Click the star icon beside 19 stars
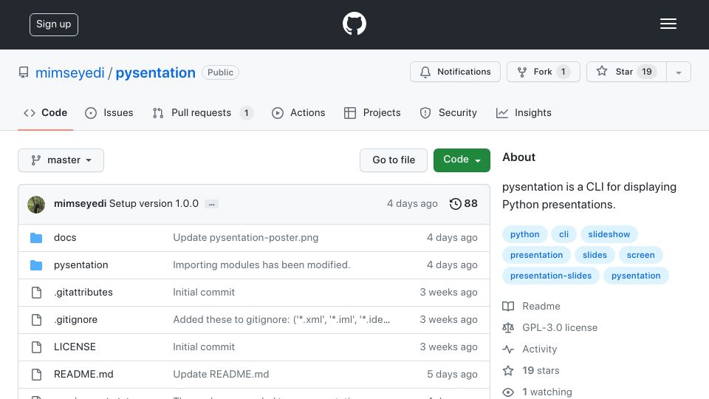Screen dimensions: 709x399 click(x=508, y=371)
